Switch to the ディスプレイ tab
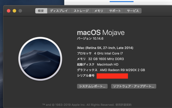Viewport: 172px width, 108px height. [x=59, y=11]
